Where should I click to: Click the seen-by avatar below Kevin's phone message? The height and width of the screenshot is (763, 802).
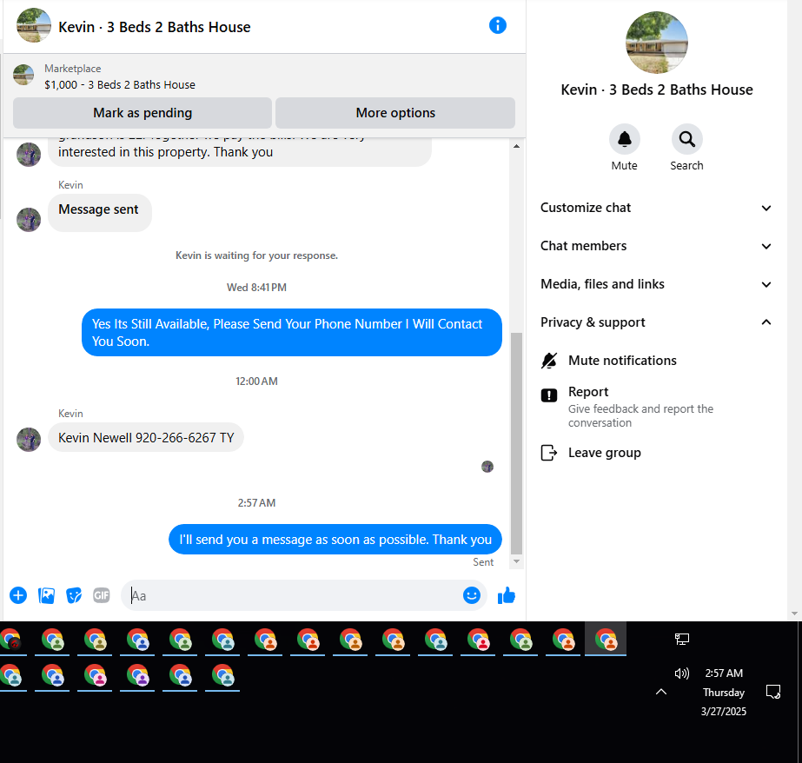click(x=487, y=467)
